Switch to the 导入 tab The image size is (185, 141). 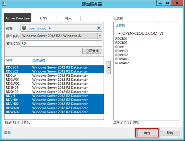coord(68,18)
